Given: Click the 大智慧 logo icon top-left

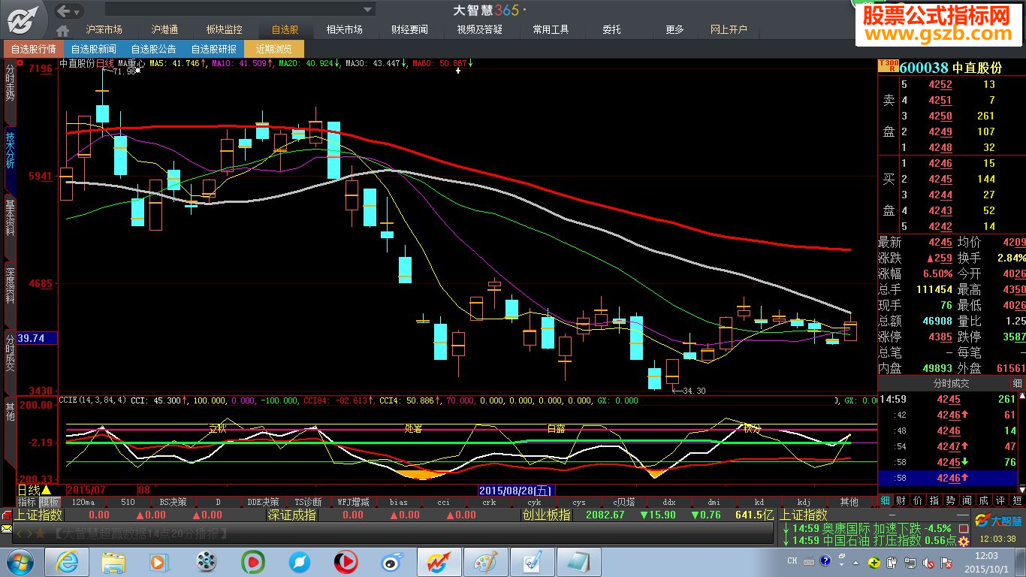Looking at the screenshot, I should click(23, 18).
